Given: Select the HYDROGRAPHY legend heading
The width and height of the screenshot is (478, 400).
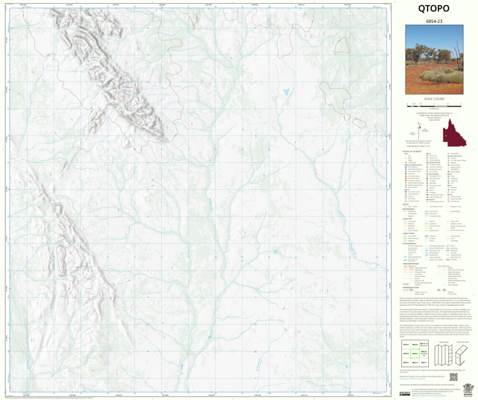Looking at the screenshot, I should click(x=410, y=243).
